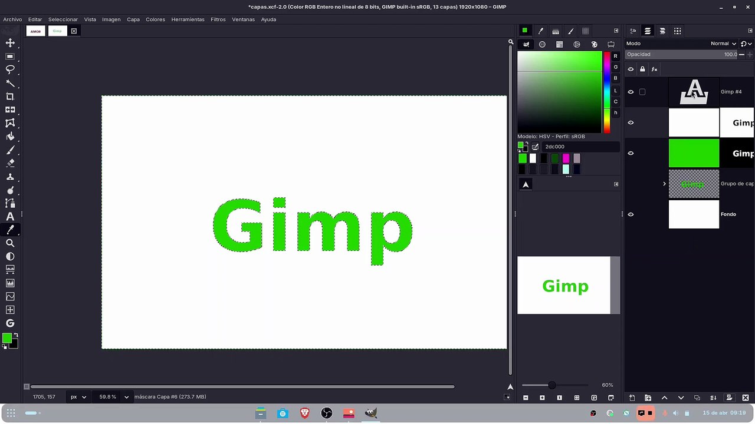Toggle the lock icon in layers header
The image size is (755, 424).
pos(642,69)
